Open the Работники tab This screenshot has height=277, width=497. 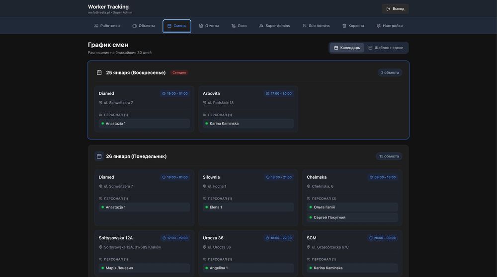[x=107, y=26]
